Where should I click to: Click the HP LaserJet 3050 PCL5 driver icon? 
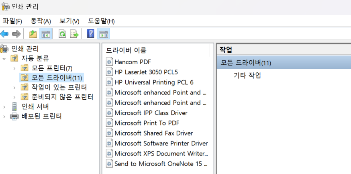(x=109, y=72)
